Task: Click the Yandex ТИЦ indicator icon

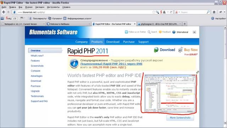Action: pos(9,18)
